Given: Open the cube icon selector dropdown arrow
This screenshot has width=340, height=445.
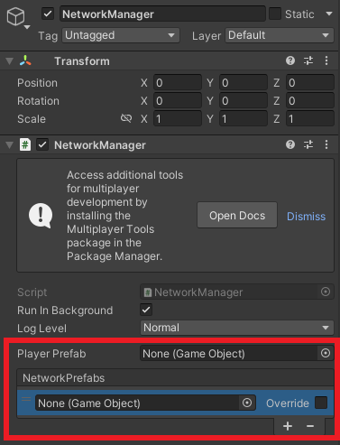Looking at the screenshot, I should click(27, 27).
